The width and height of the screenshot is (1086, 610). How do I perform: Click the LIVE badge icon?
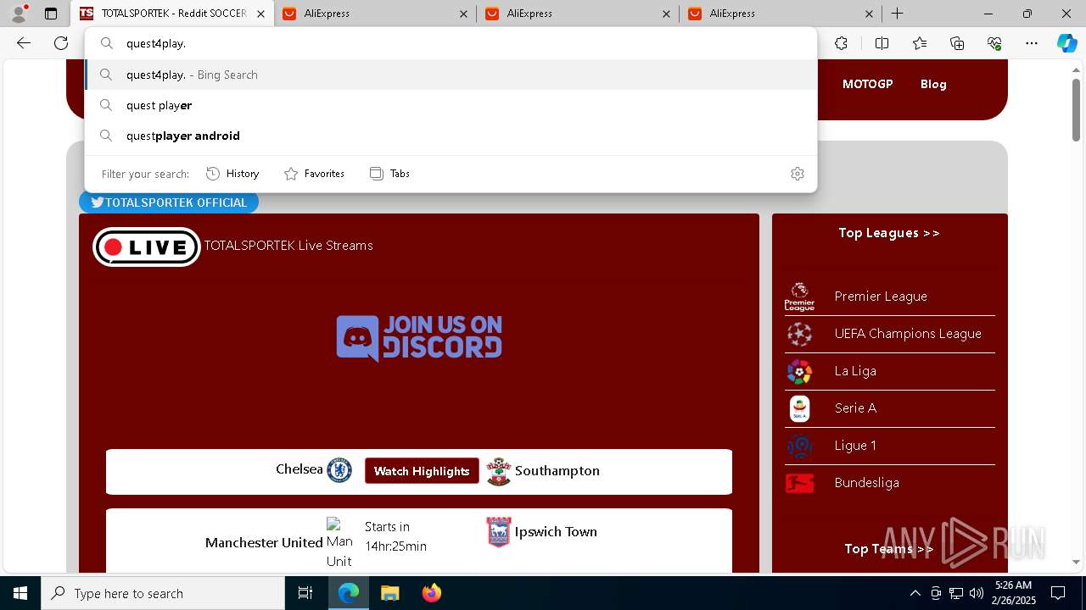click(147, 247)
